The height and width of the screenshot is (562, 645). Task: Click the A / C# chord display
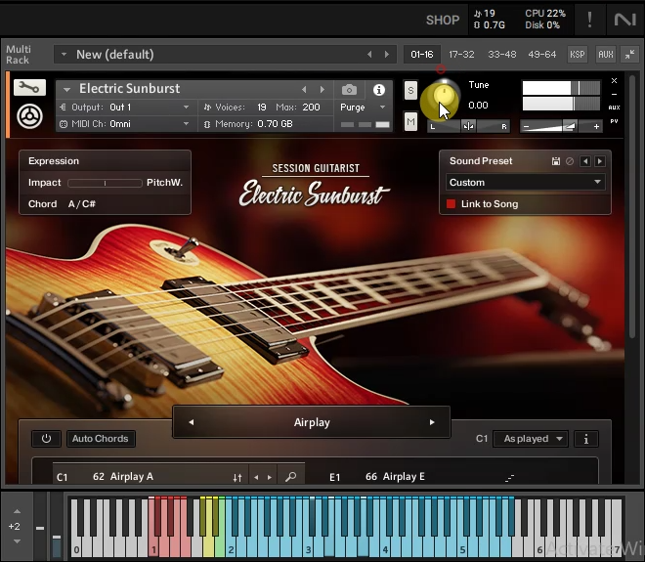(x=81, y=203)
